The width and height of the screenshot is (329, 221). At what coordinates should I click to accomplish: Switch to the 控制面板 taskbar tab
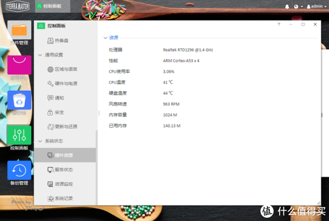(48, 7)
